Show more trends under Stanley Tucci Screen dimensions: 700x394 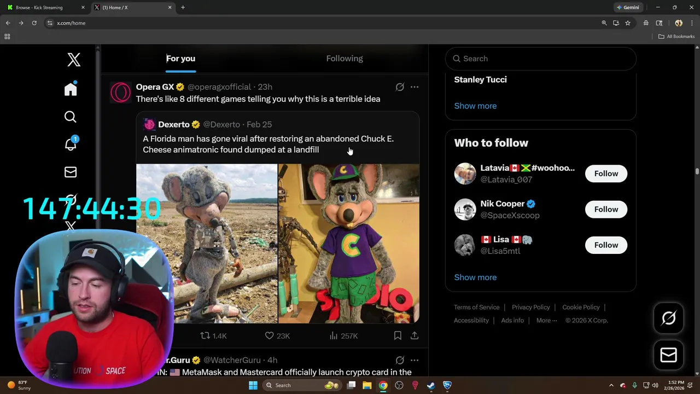[475, 106]
